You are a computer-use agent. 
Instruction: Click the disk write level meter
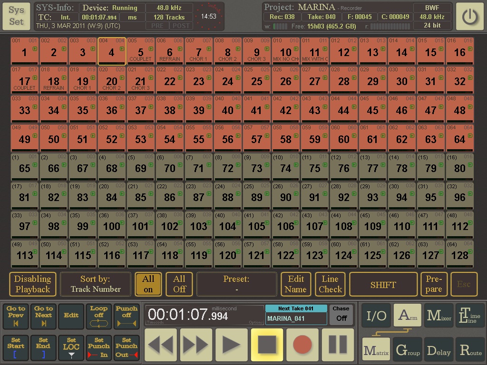coord(280,27)
